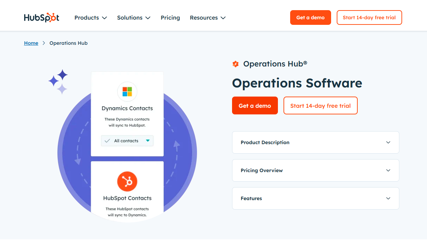The height and width of the screenshot is (240, 427).
Task: Click header Start 14-day free trial
Action: (369, 17)
